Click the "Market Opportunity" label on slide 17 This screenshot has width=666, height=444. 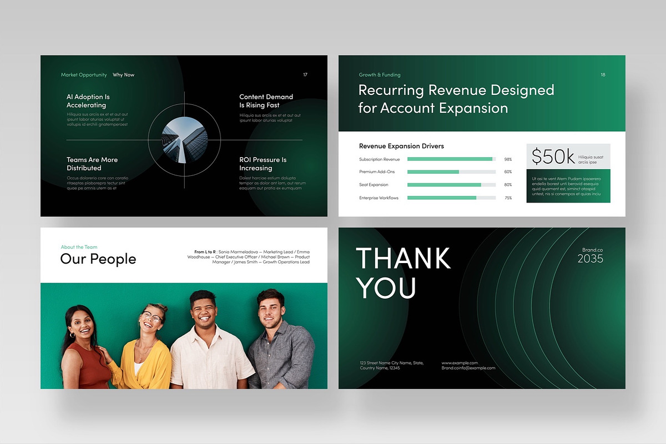(84, 75)
